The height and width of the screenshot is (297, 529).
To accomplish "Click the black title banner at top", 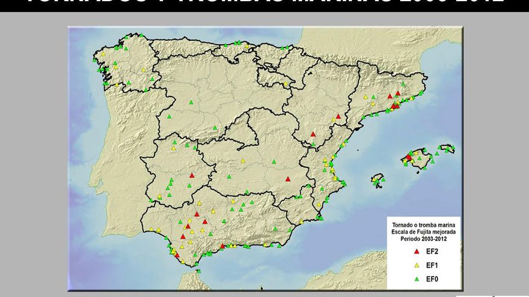I will pos(264,5).
